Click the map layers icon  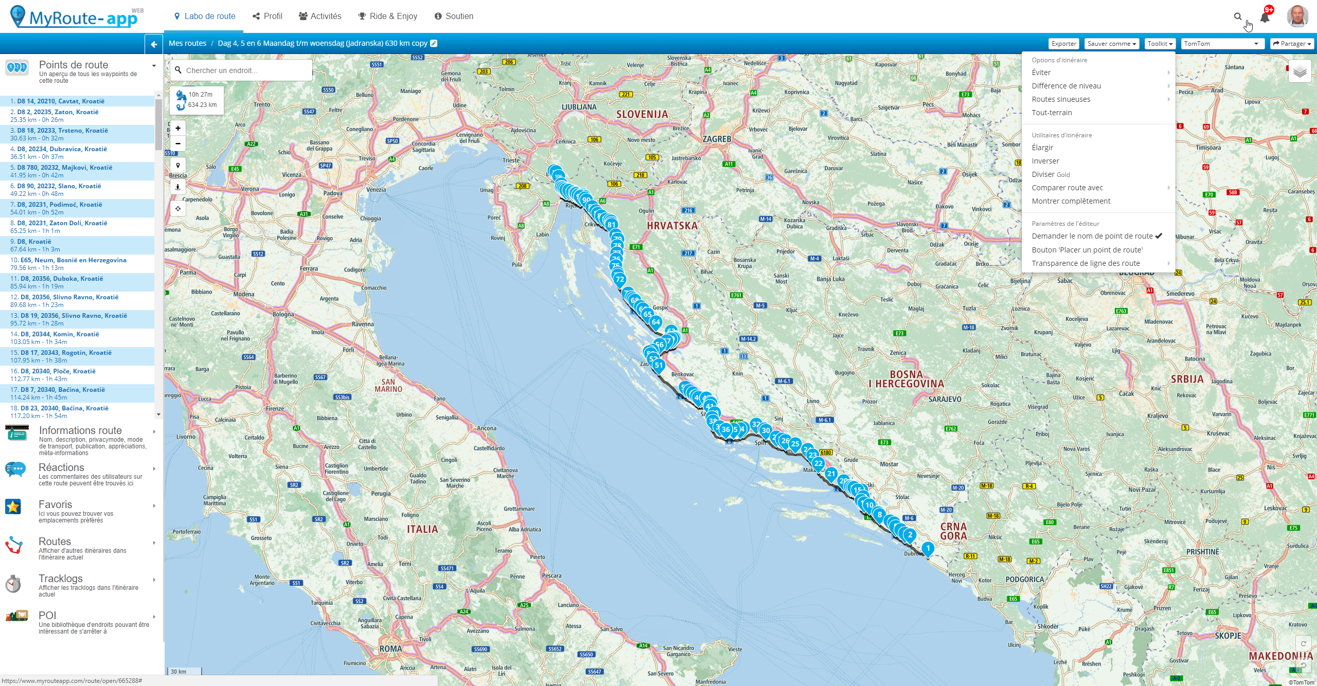[x=1300, y=71]
